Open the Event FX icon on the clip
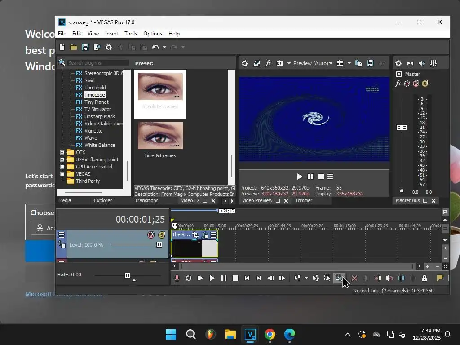 (205, 234)
